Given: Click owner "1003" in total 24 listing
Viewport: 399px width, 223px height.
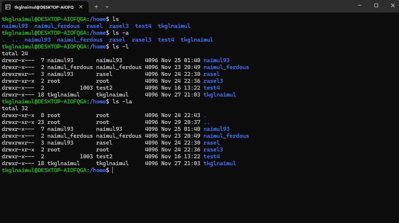Looking at the screenshot, I should pos(86,88).
